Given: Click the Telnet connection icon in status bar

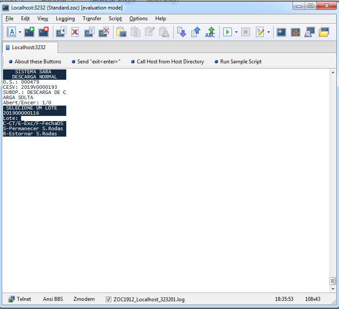Looking at the screenshot, I should 12,299.
